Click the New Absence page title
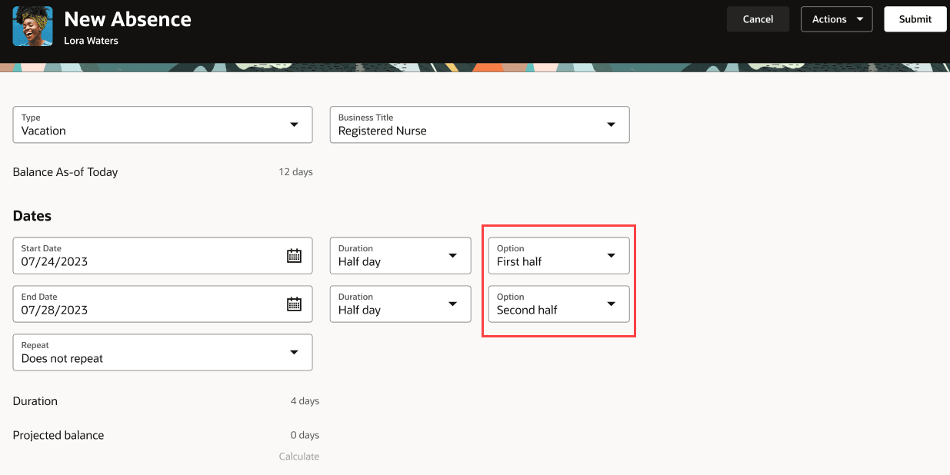 coord(128,19)
